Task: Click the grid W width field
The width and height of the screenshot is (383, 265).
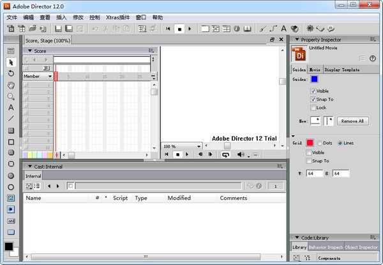Action: pos(315,173)
